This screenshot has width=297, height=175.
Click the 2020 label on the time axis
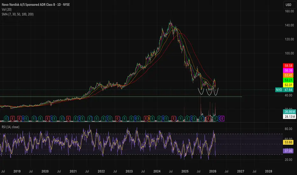(45, 171)
